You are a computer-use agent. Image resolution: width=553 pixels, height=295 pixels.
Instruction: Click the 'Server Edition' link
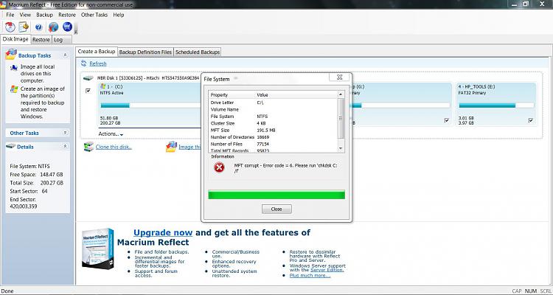click(x=327, y=270)
